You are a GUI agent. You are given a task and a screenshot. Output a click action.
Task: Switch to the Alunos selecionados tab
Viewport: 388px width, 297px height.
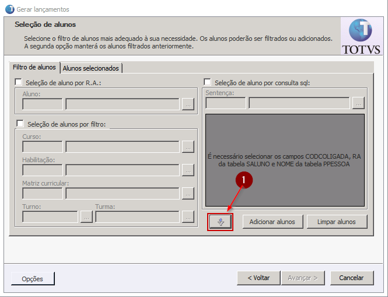pyautogui.click(x=90, y=68)
